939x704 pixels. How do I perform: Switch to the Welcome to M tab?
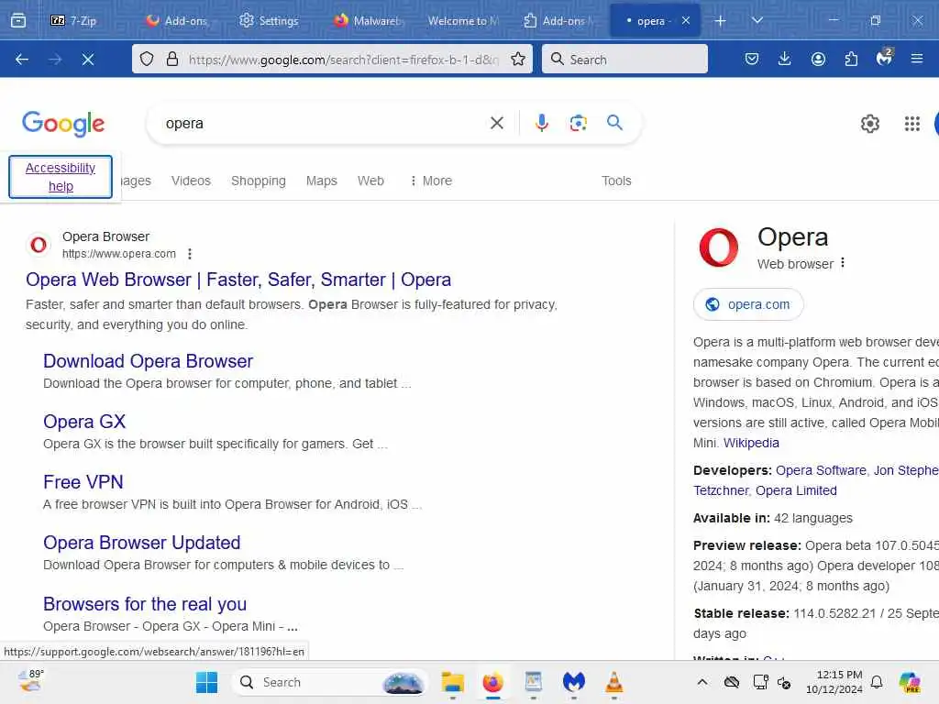click(x=462, y=20)
